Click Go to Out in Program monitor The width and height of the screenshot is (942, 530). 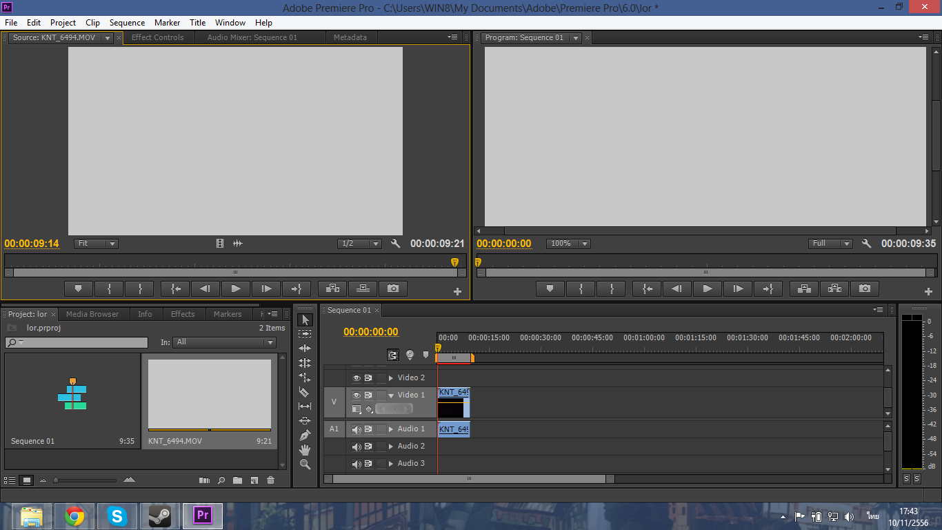click(768, 288)
